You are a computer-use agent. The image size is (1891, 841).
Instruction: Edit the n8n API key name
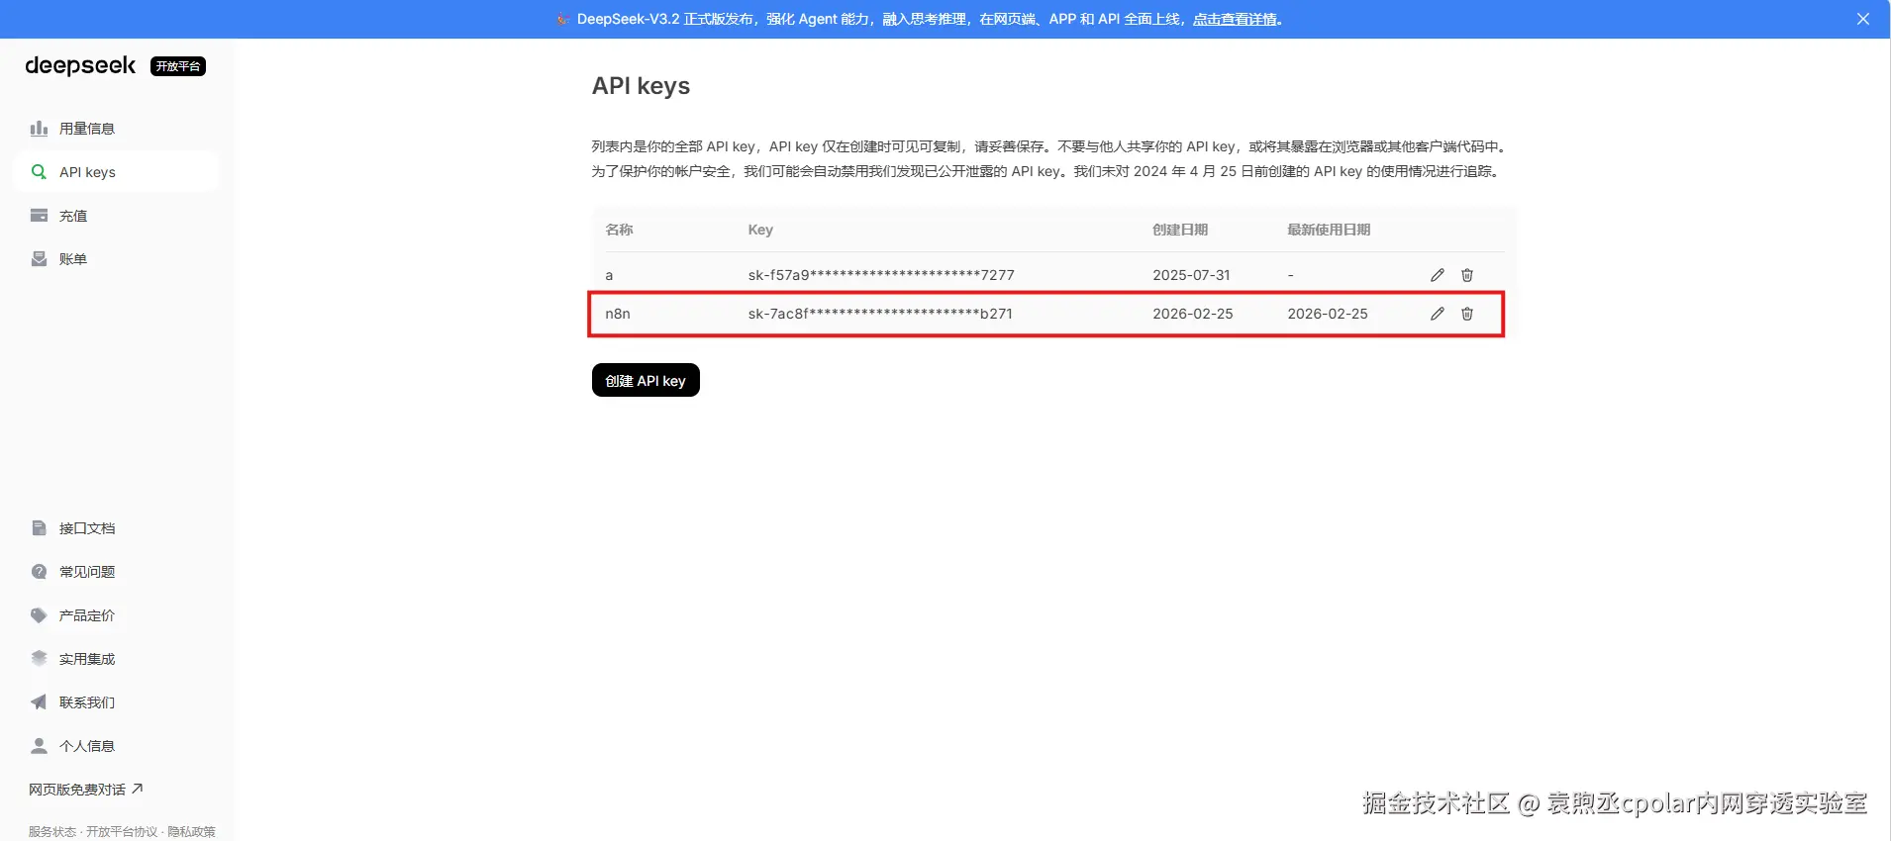tap(1438, 314)
